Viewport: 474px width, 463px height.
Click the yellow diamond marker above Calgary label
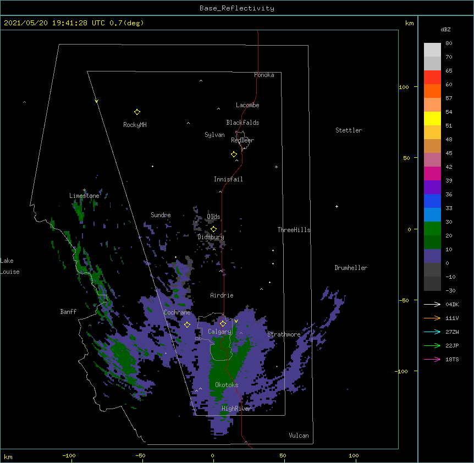(x=223, y=324)
